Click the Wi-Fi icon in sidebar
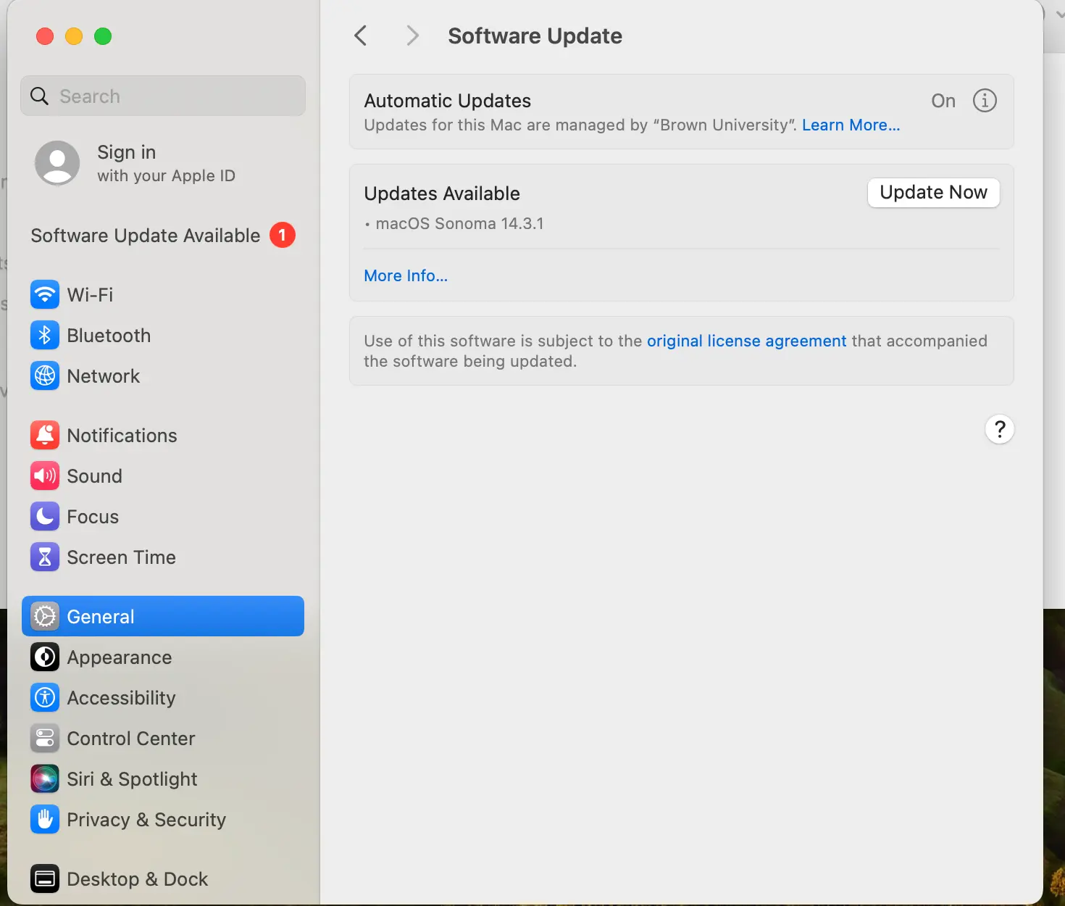Viewport: 1065px width, 906px height. click(x=45, y=294)
